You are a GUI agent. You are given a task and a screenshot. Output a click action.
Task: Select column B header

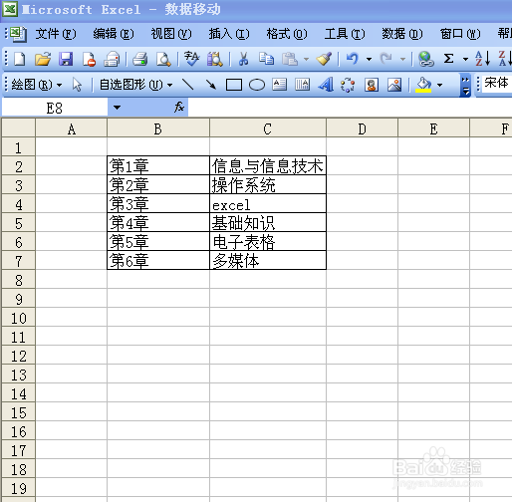pyautogui.click(x=158, y=128)
